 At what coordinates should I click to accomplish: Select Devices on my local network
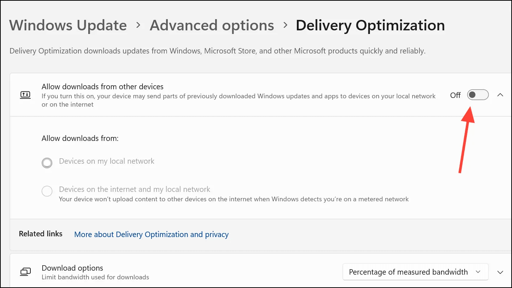coord(47,163)
